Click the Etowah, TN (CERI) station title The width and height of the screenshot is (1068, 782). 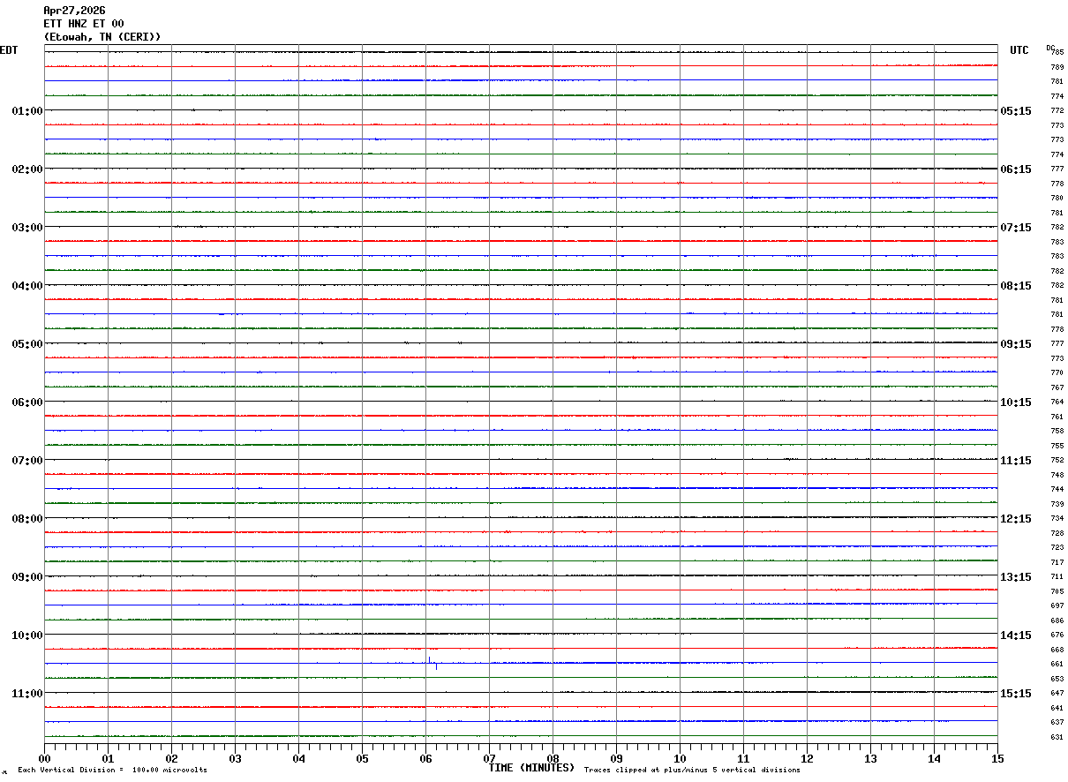coord(102,37)
